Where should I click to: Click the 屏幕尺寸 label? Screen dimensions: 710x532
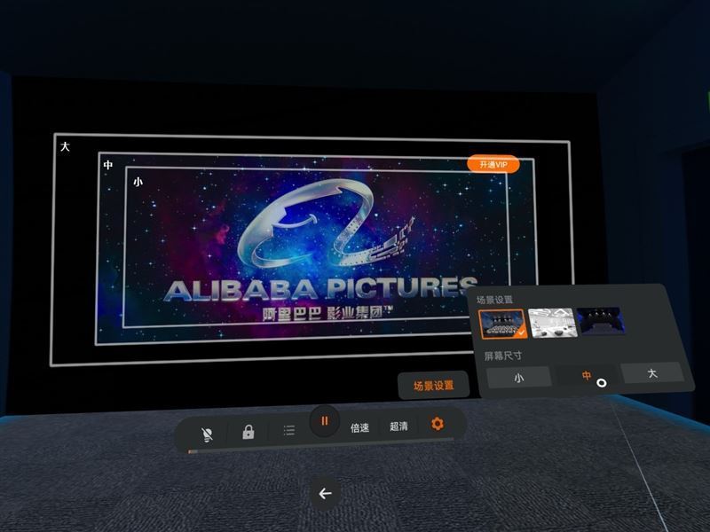[502, 356]
